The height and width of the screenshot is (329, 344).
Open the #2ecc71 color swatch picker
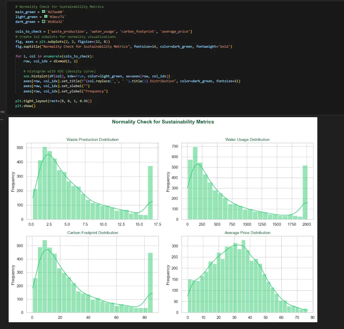(x=46, y=17)
